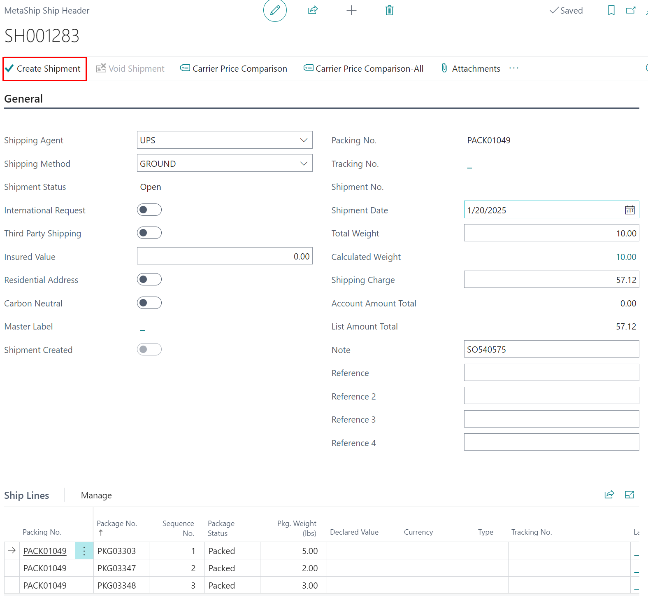Screen dimensions: 648x596
Task: Toggle Third Party Shipping switch
Action: [149, 233]
